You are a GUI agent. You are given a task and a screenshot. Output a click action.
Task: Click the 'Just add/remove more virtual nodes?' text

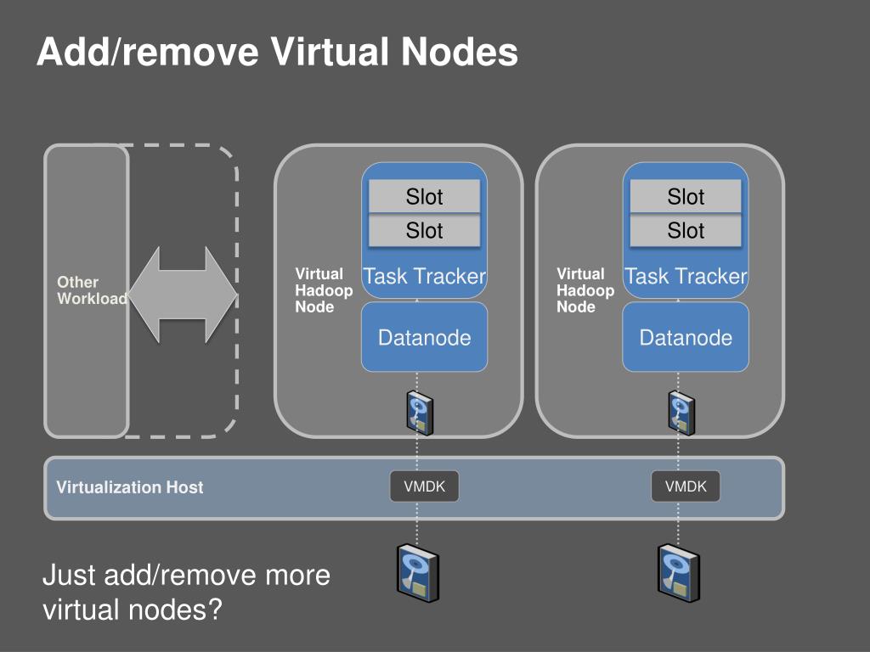(186, 592)
